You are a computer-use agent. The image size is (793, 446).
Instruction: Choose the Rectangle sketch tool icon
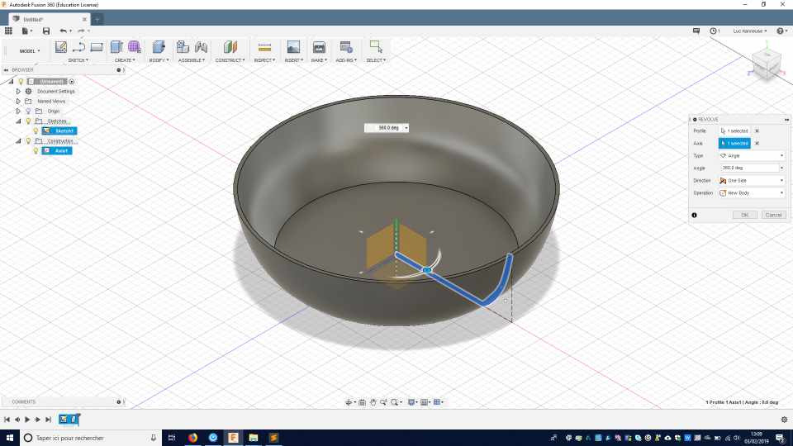97,47
